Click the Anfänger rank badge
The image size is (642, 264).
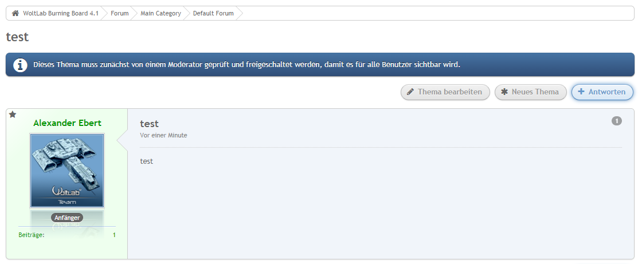[67, 218]
